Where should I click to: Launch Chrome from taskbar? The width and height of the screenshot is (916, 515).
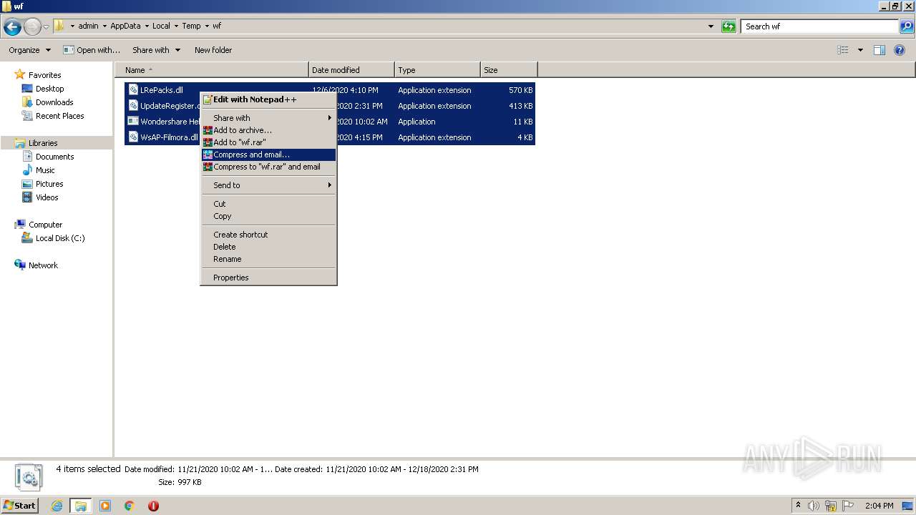point(130,506)
